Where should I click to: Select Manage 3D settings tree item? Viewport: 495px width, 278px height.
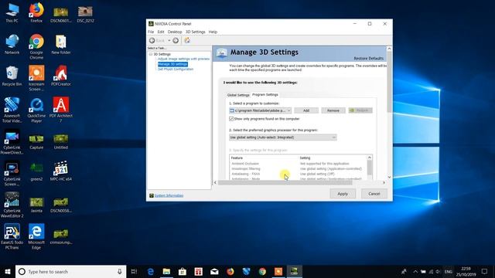click(x=172, y=64)
